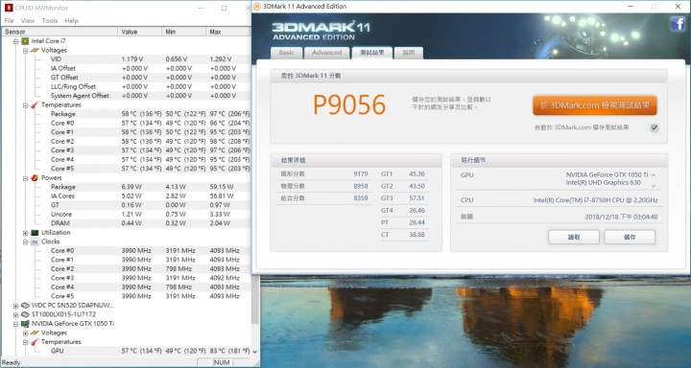Collapse the NVIDIA GeForce GTX 1050 Ti node

tap(16, 324)
